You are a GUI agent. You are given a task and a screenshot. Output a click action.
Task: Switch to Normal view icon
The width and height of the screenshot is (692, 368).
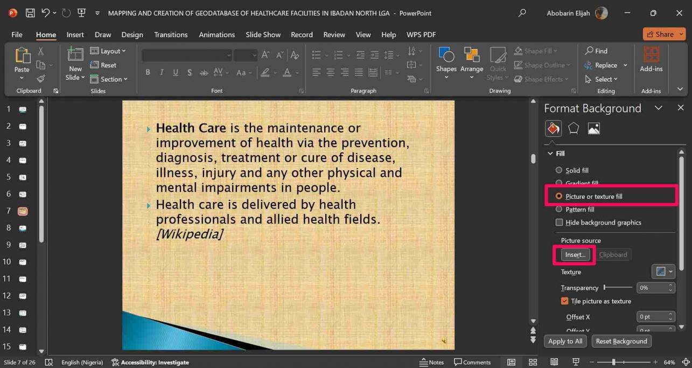click(x=512, y=362)
